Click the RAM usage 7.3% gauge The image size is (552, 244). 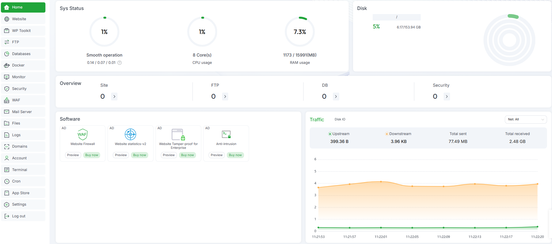click(x=300, y=32)
